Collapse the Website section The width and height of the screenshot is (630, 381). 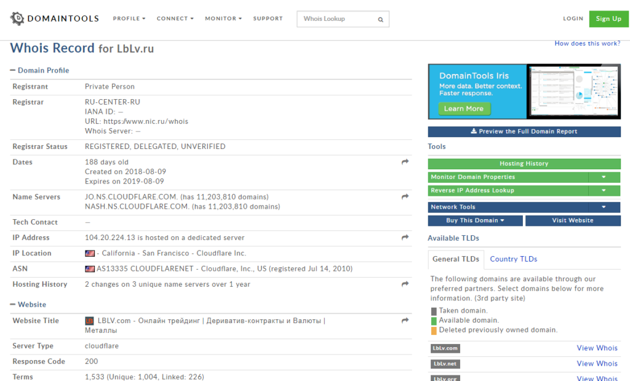tap(28, 305)
